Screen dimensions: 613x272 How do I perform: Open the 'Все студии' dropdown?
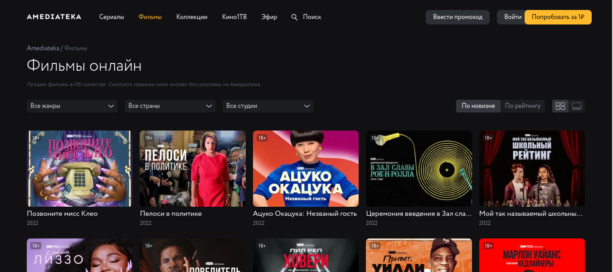point(268,106)
